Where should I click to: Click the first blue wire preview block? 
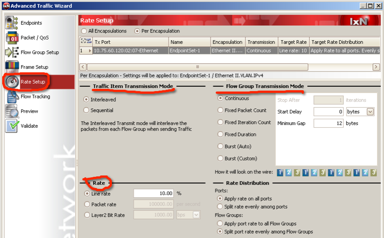(x=280, y=172)
